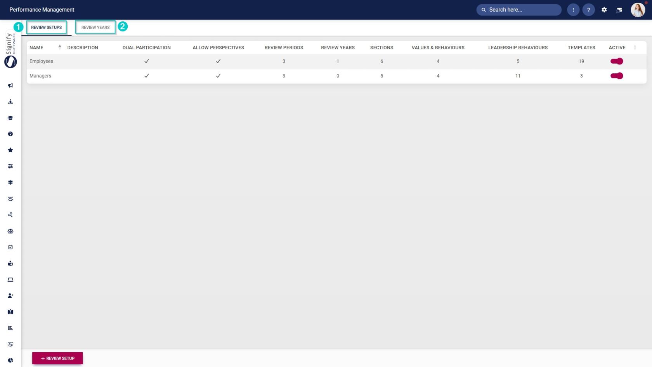Click the Dual Participation checkmark for Employees
The height and width of the screenshot is (367, 652).
[x=147, y=61]
